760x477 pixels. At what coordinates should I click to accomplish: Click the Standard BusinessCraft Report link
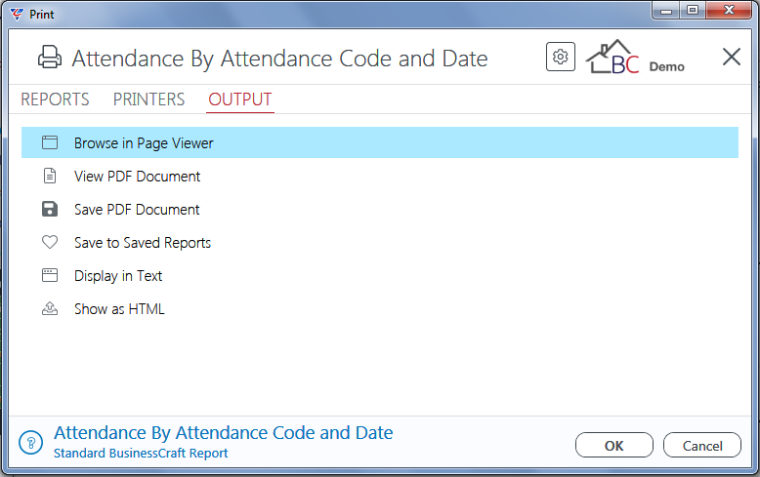click(x=141, y=454)
